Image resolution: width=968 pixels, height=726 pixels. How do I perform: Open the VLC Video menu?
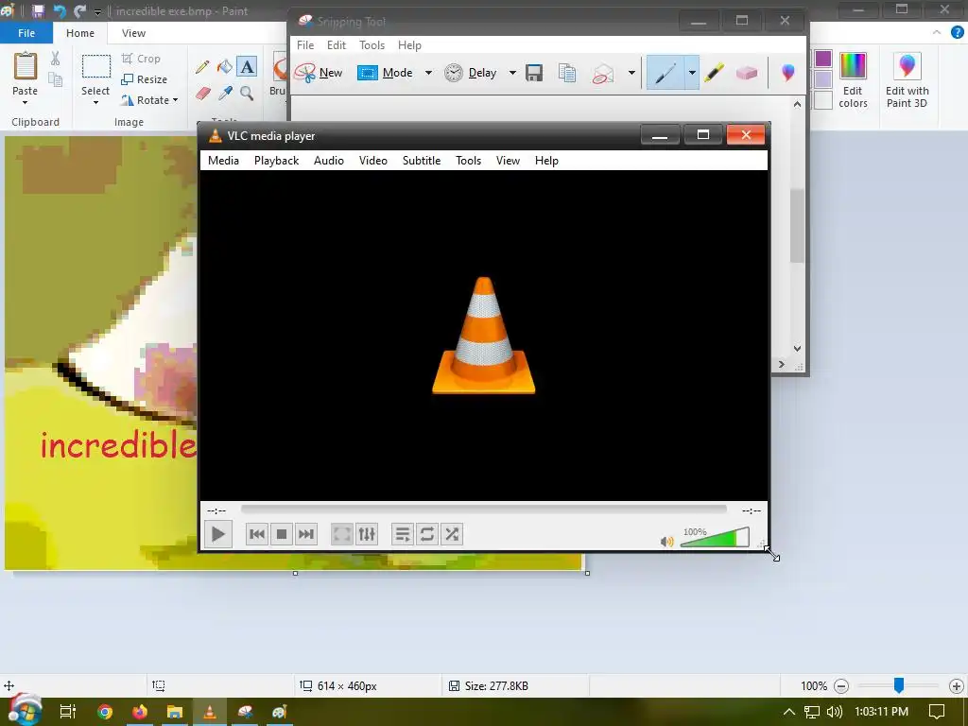point(372,161)
